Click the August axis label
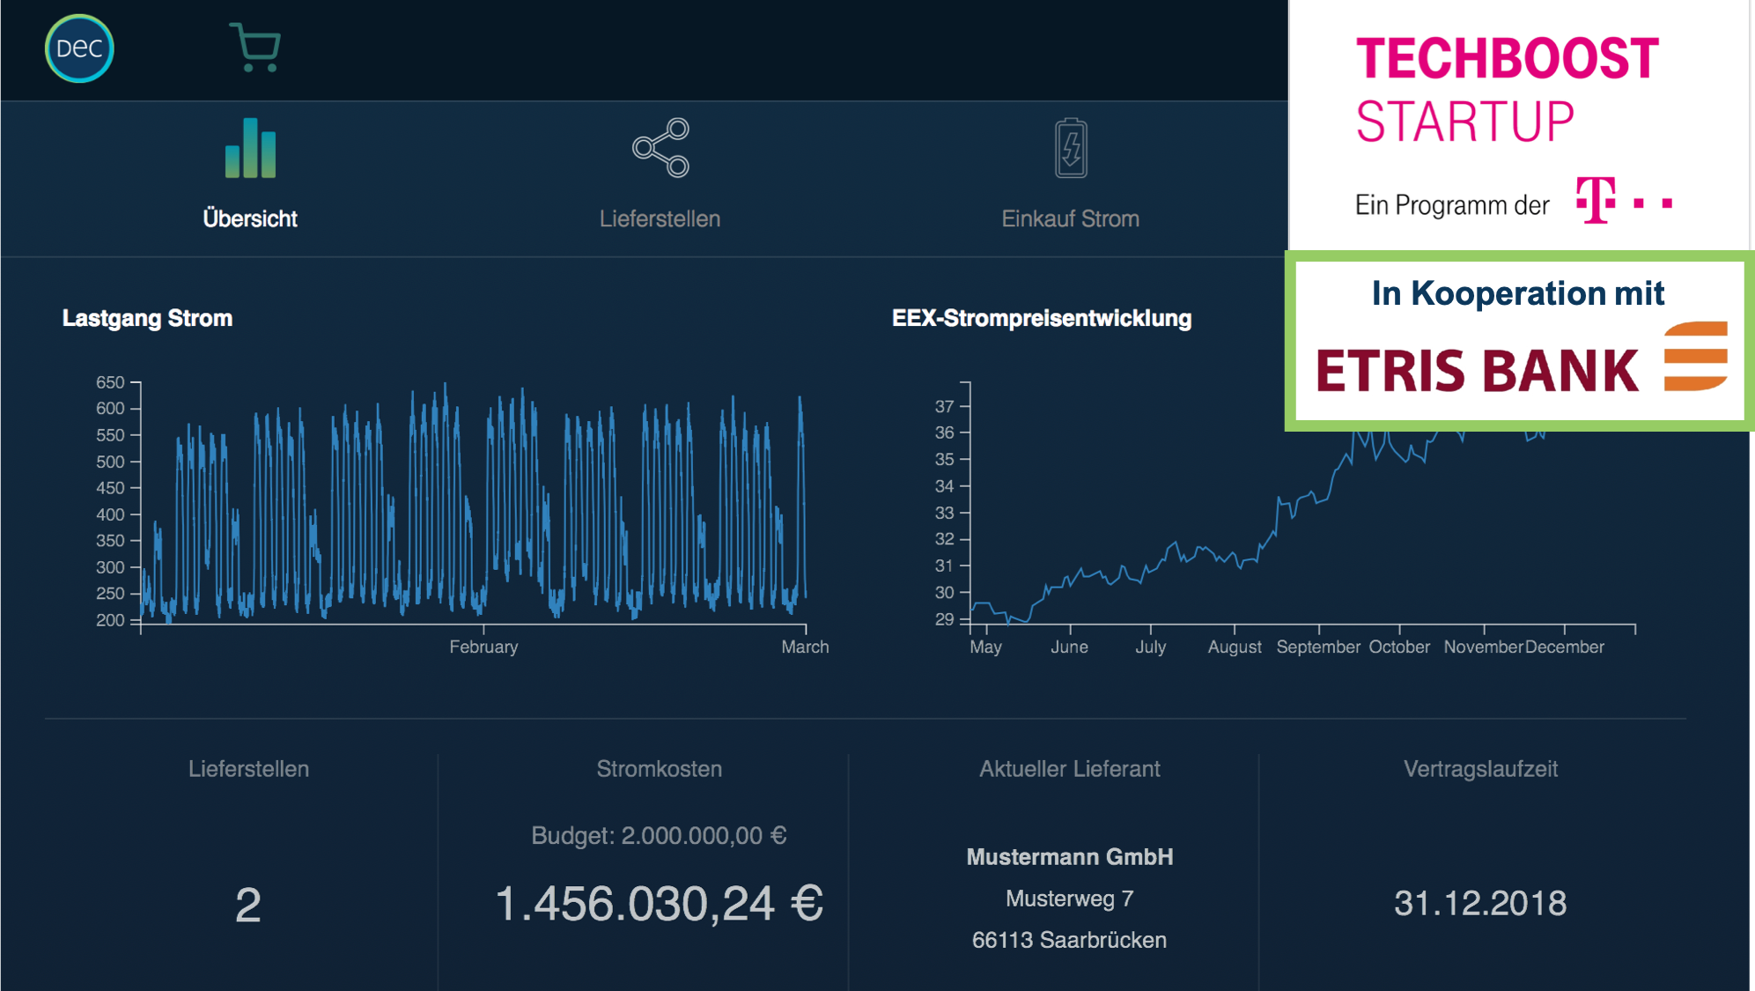 (x=1235, y=647)
